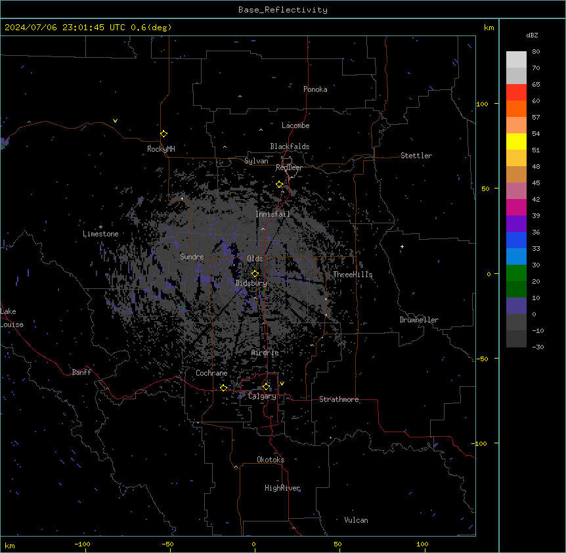Click the 0 tick label on the bottom axis

point(253,544)
